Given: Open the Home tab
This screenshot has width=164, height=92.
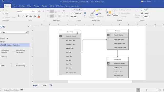Looking at the screenshot, I should coord(7,6).
